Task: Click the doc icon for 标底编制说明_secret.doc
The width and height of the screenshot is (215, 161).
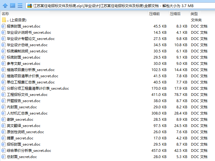Action: tap(4, 51)
